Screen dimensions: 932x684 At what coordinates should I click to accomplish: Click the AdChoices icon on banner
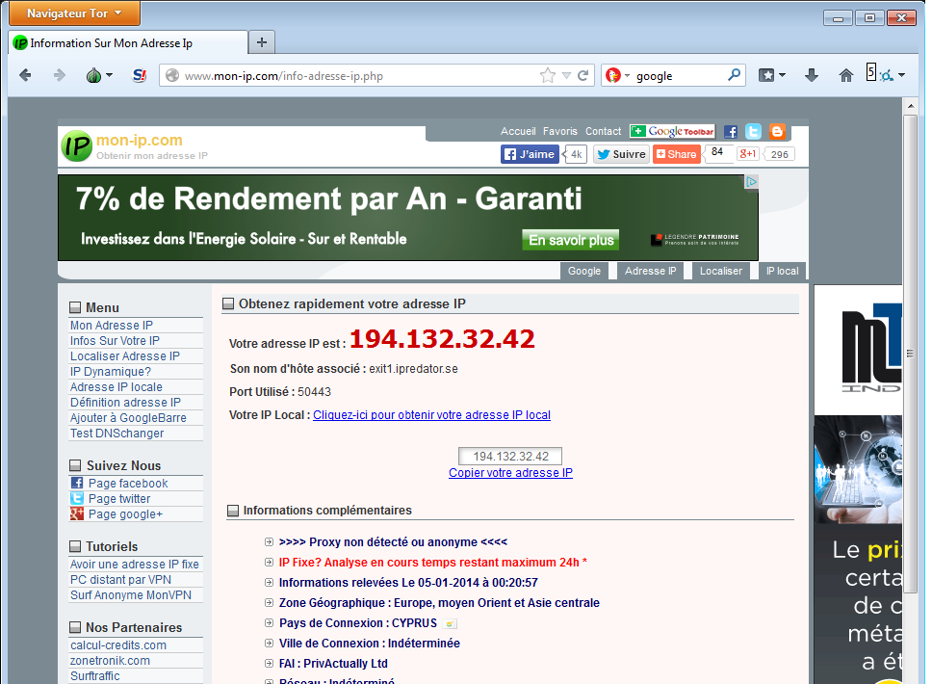(751, 182)
